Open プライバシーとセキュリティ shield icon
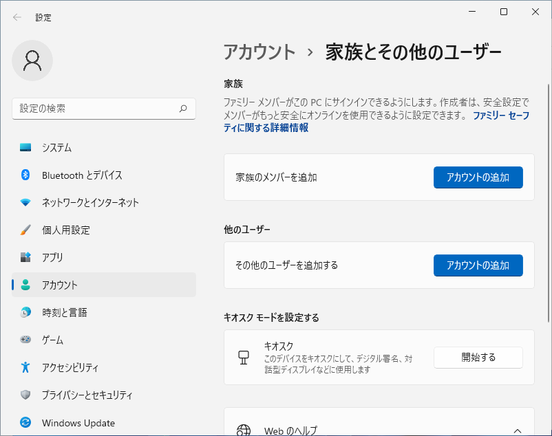552x436 pixels. click(25, 395)
